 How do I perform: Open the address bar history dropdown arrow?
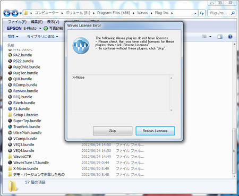195,13
